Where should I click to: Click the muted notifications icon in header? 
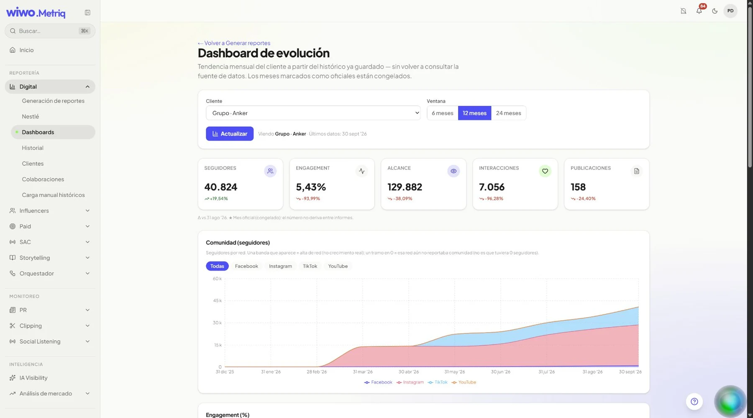coord(683,11)
